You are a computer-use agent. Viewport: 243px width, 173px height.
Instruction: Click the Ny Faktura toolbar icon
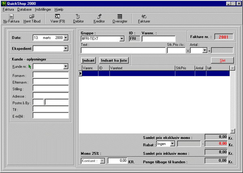[x=11, y=19]
